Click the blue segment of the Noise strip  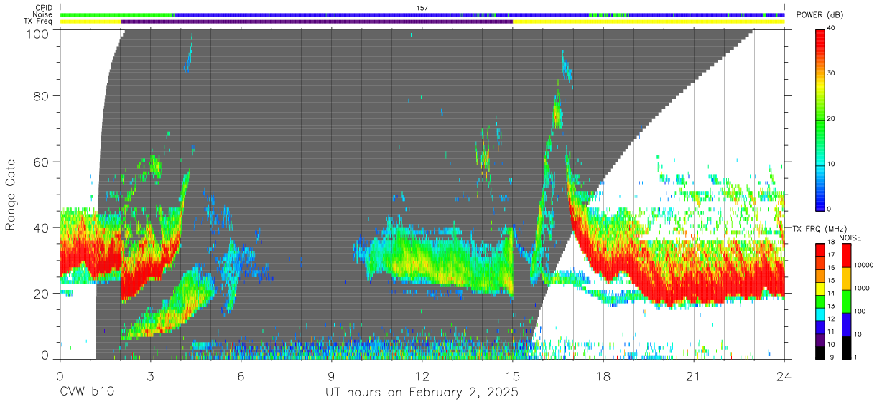[381, 14]
